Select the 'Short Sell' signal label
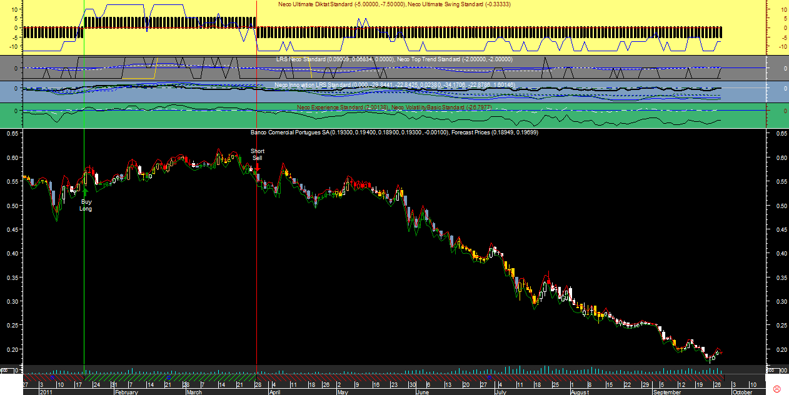Screen dimensions: 789x395 click(257, 154)
